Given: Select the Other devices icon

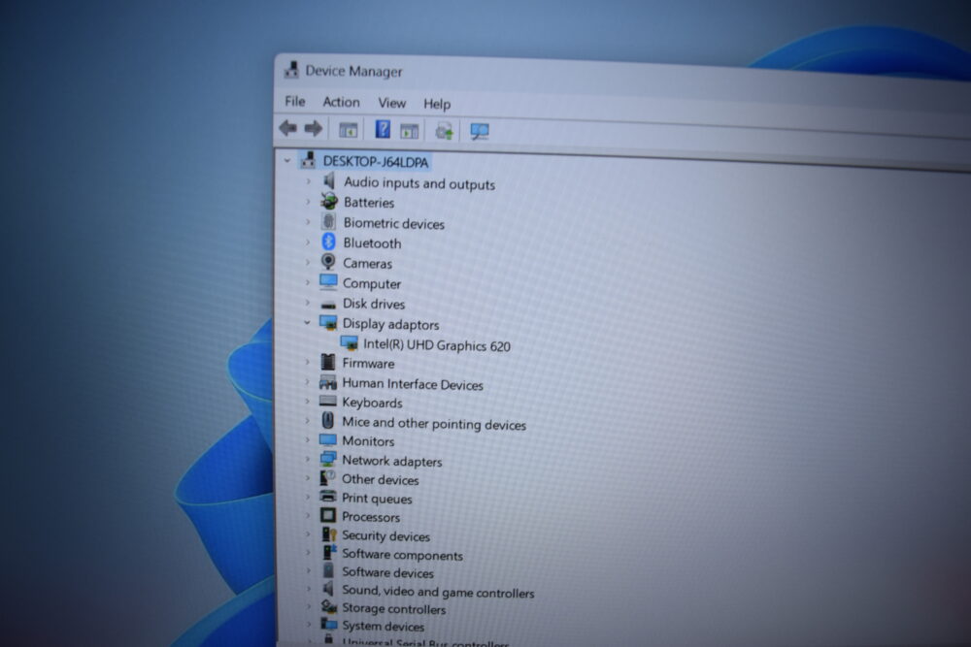Looking at the screenshot, I should point(327,478).
